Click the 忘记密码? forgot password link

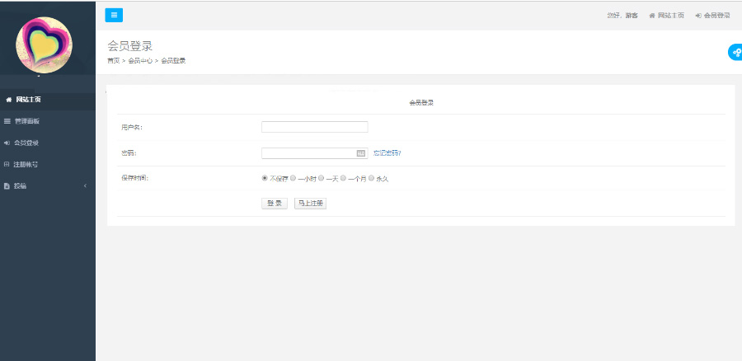tap(387, 153)
